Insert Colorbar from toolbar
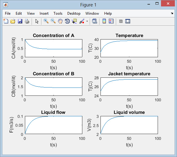Screen dimensions: 177x157 point(104,21)
